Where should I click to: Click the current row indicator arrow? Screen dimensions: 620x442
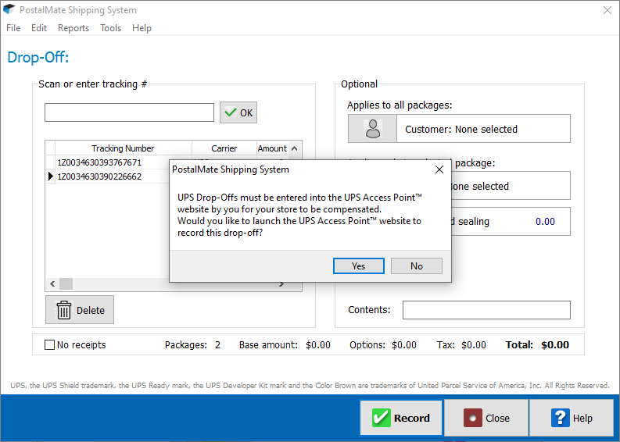pos(50,176)
